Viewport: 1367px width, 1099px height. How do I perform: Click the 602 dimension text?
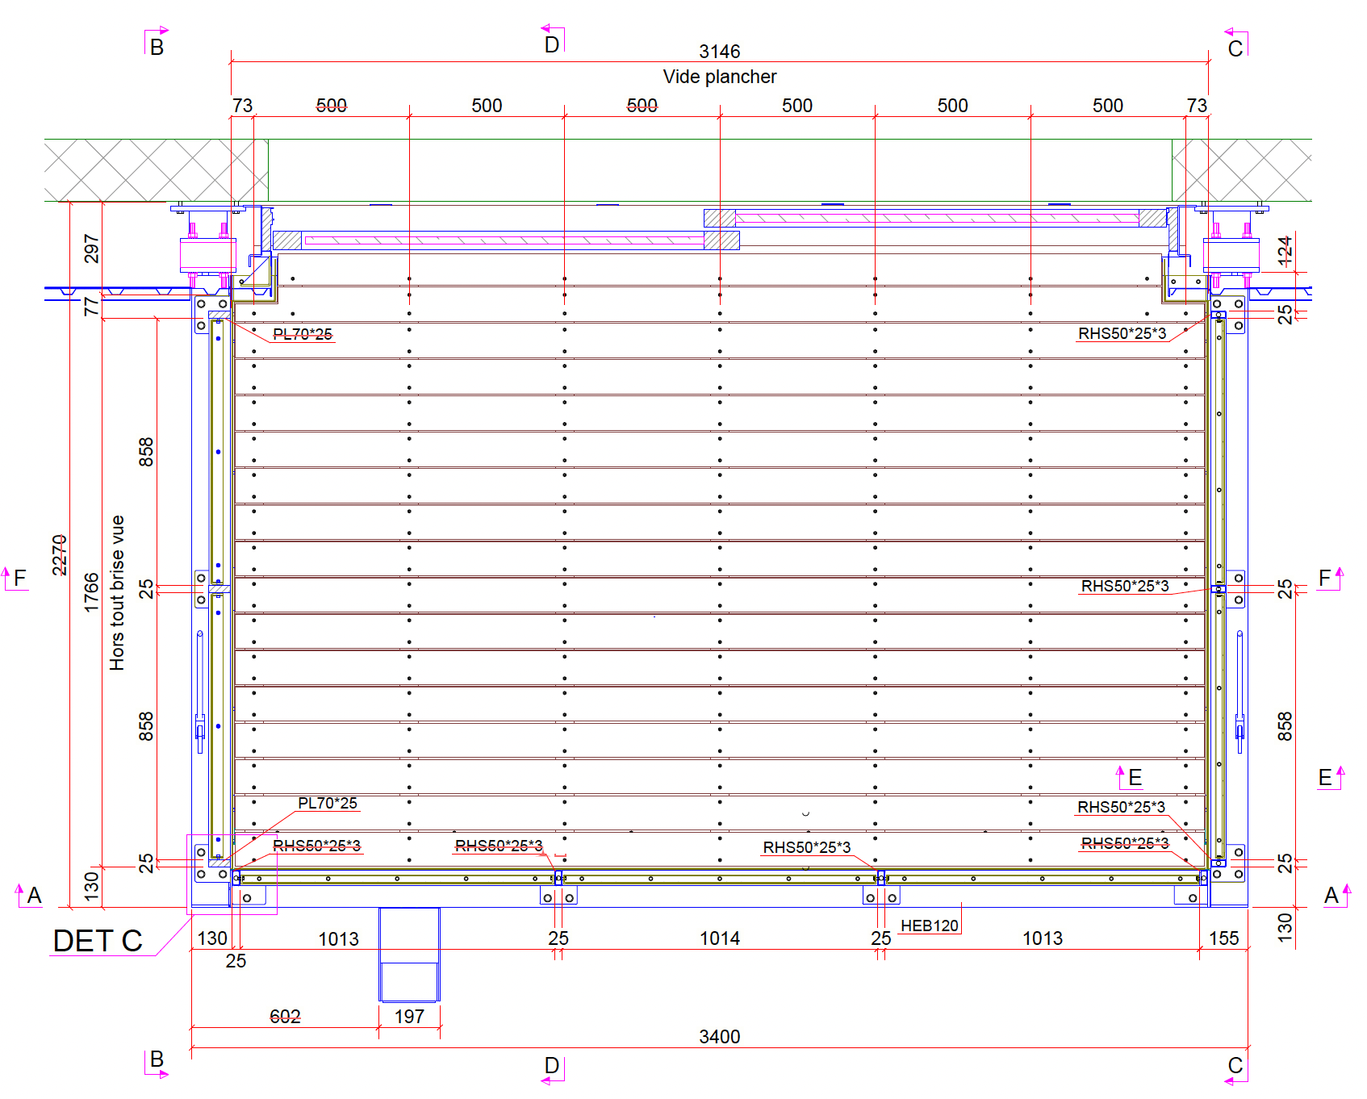click(x=285, y=1017)
